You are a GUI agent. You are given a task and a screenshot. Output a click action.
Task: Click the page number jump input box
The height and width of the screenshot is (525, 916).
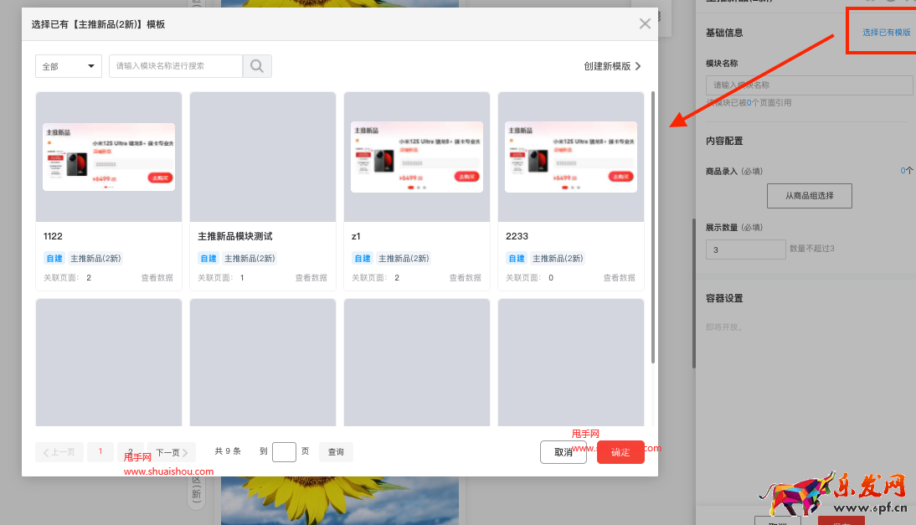[x=284, y=452]
